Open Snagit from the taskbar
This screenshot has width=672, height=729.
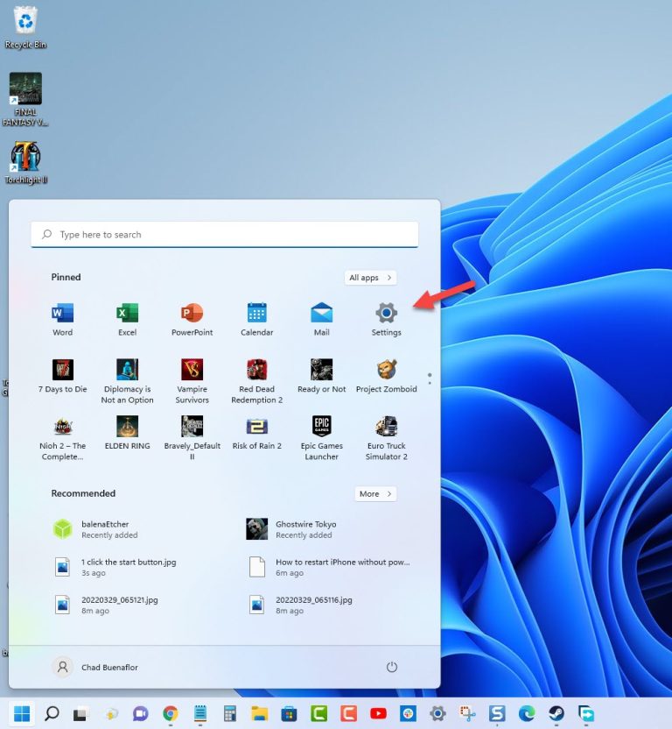497,713
